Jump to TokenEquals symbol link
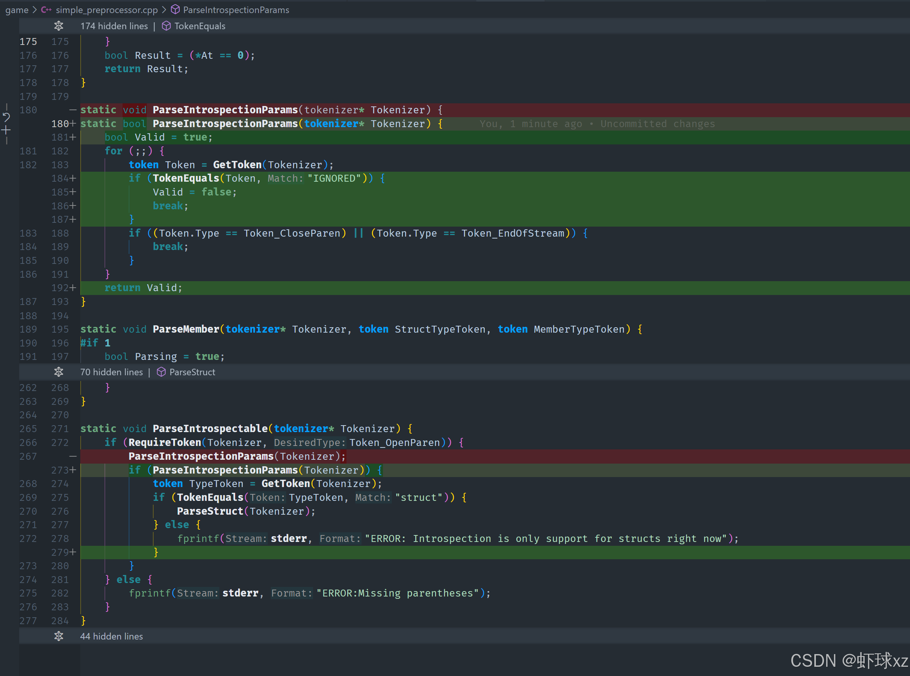This screenshot has height=676, width=910. [200, 26]
